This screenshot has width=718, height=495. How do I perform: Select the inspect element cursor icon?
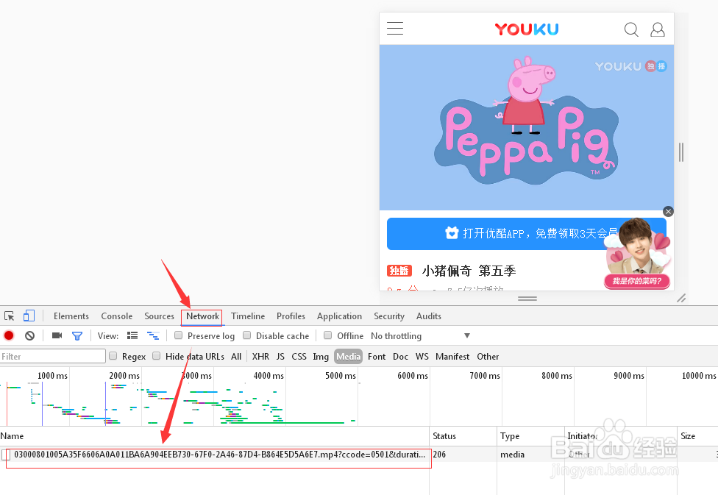click(9, 316)
